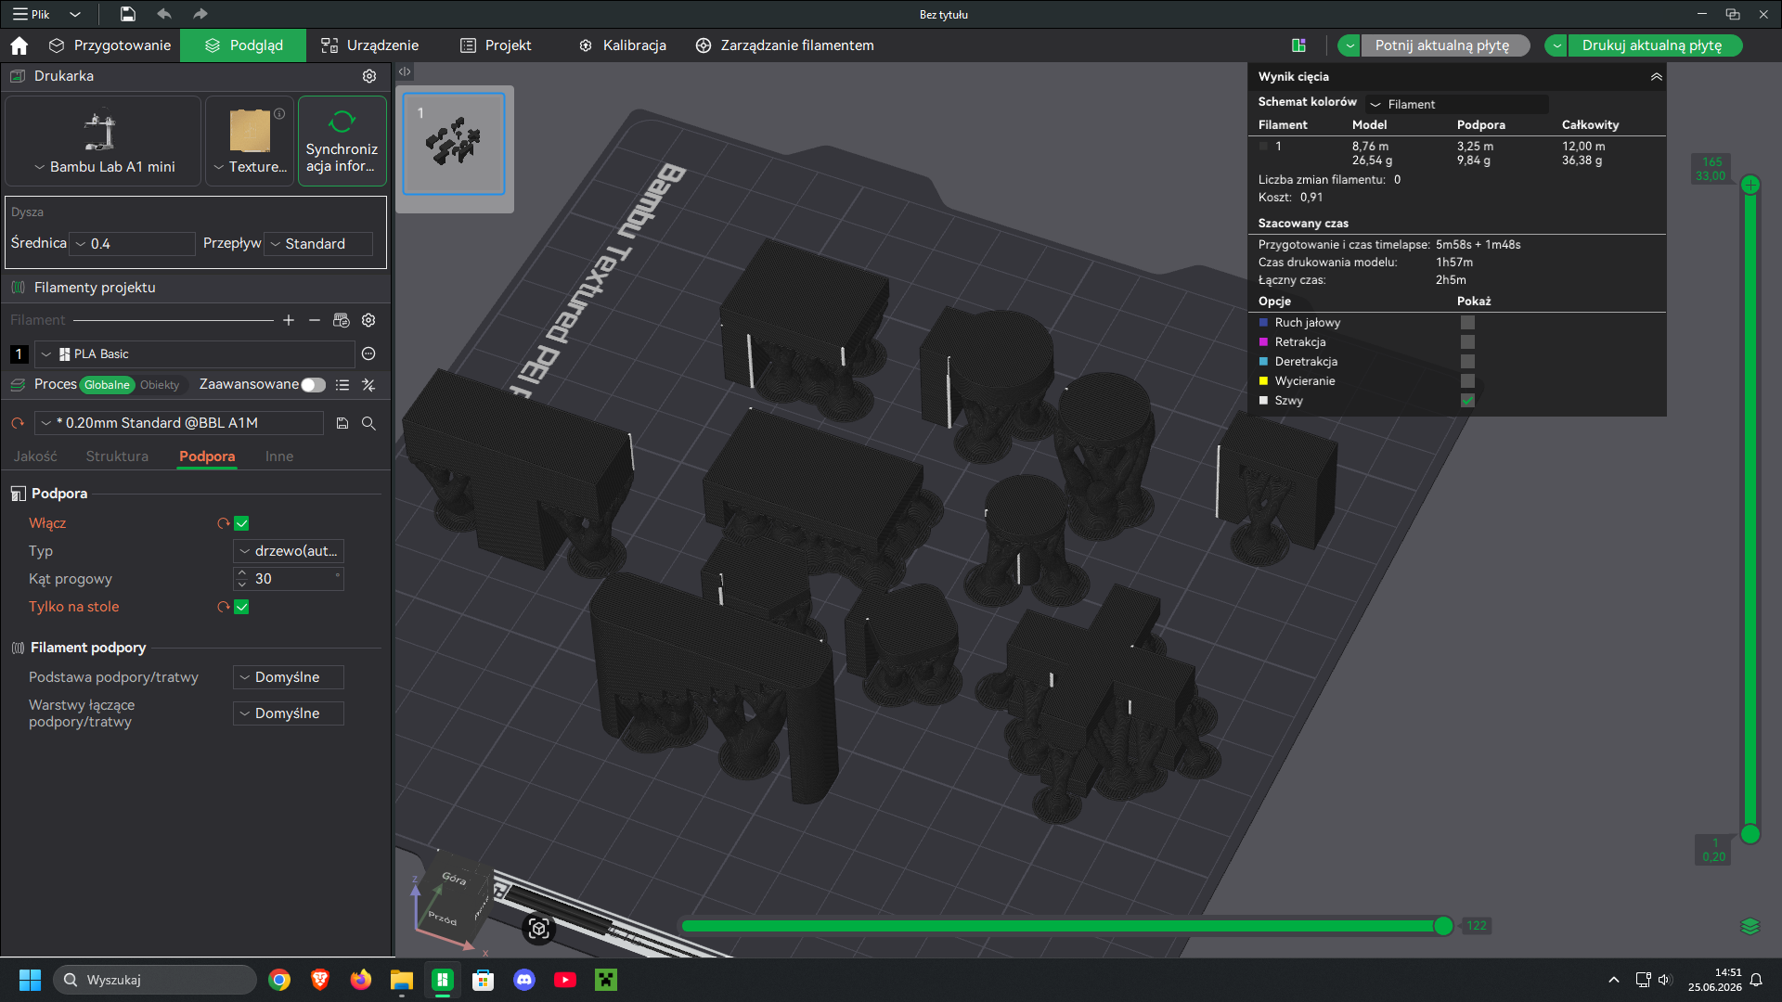Image resolution: width=1782 pixels, height=1002 pixels.
Task: Click the green plate layout icon
Action: pyautogui.click(x=1299, y=45)
